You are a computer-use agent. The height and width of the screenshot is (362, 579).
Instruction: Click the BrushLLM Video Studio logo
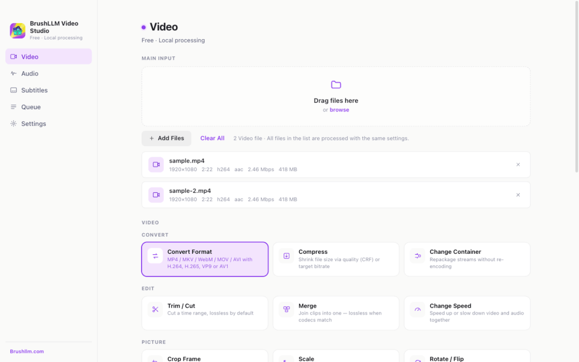pyautogui.click(x=18, y=30)
